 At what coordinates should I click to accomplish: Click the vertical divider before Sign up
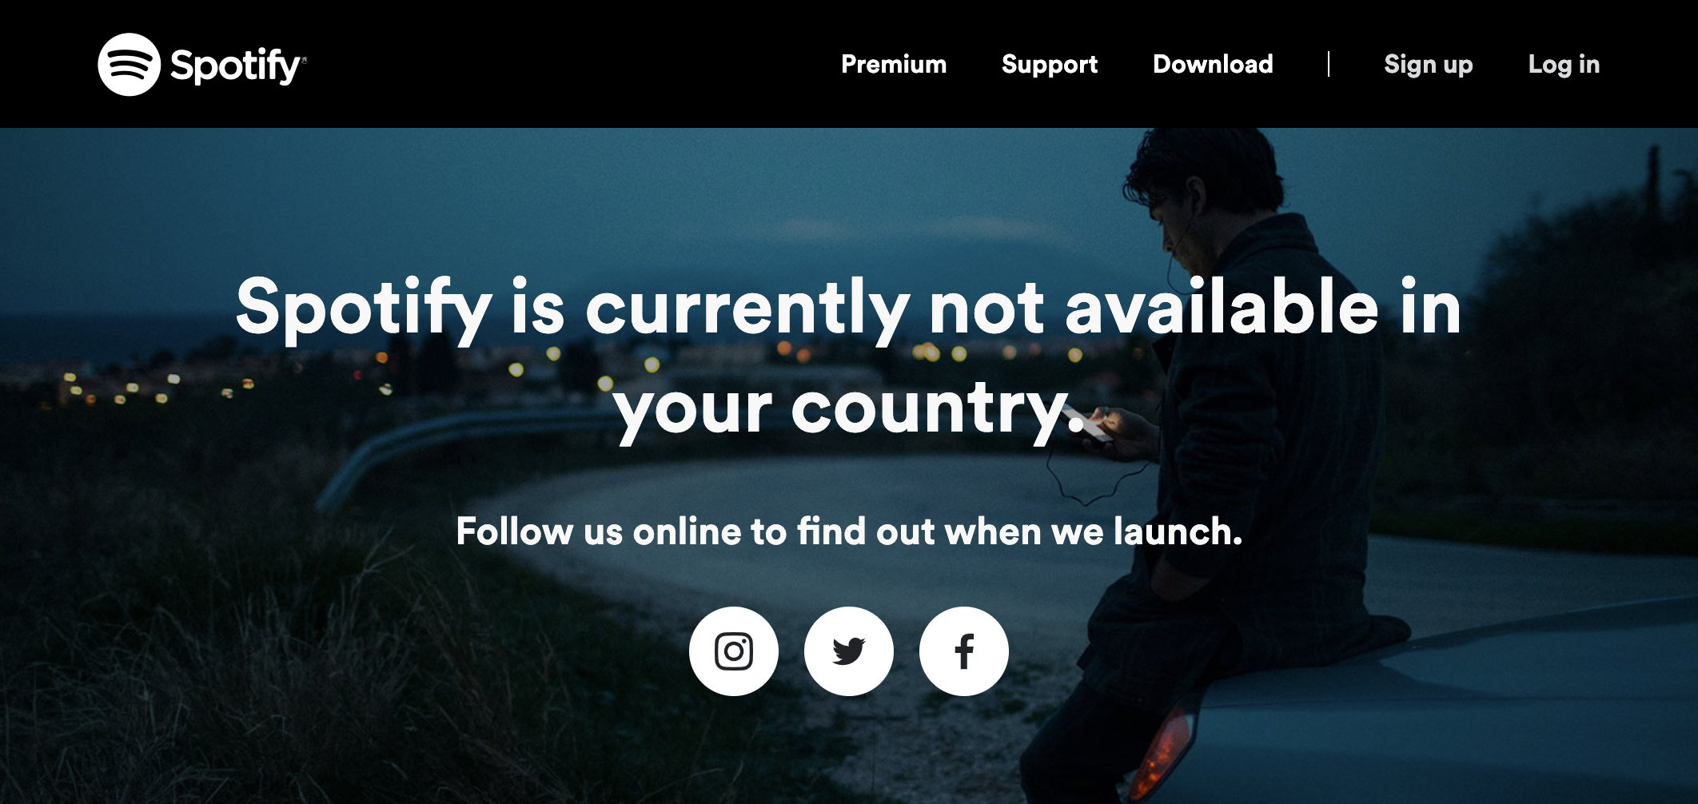1328,64
